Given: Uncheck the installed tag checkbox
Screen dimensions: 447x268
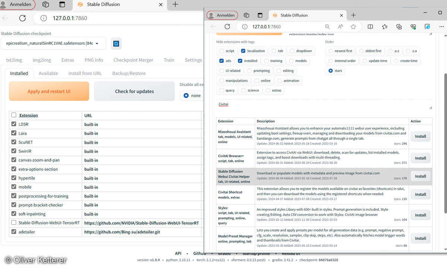Looking at the screenshot, I should point(240,61).
